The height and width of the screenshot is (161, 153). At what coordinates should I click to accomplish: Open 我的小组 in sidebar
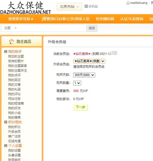14,113
